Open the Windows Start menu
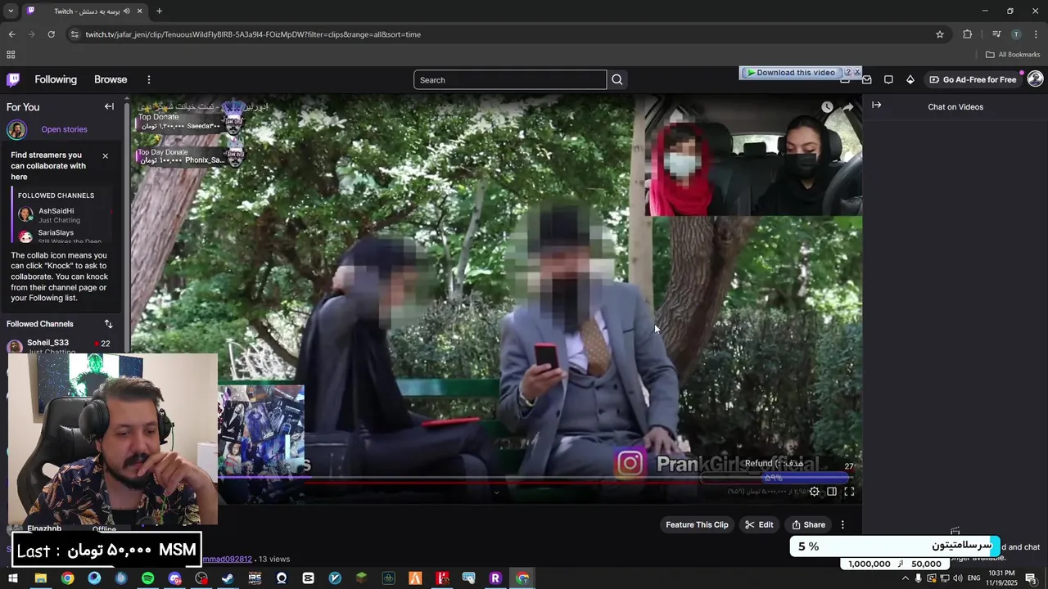 (13, 578)
